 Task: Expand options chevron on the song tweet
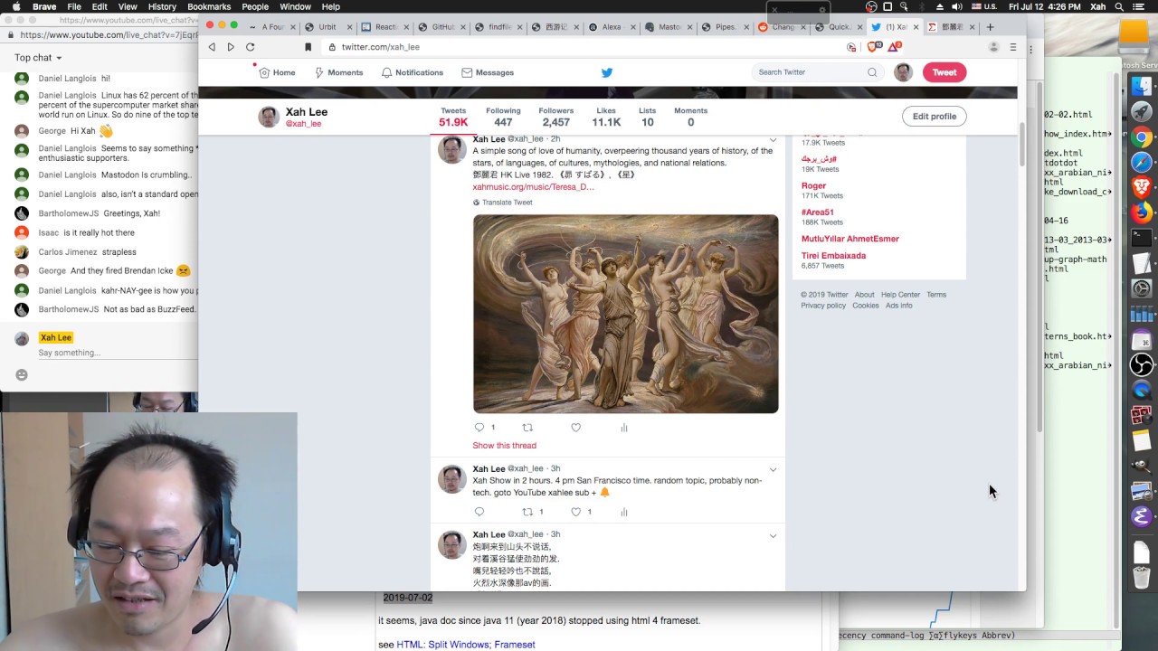tap(773, 140)
